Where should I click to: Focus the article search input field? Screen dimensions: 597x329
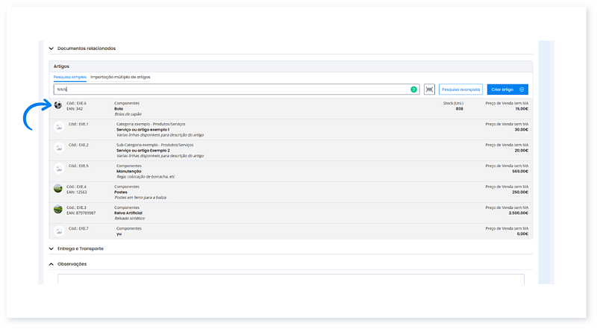pos(224,89)
